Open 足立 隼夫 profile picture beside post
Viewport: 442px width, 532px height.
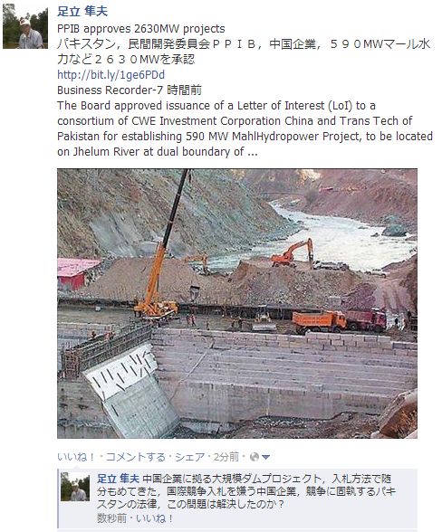coord(25,26)
